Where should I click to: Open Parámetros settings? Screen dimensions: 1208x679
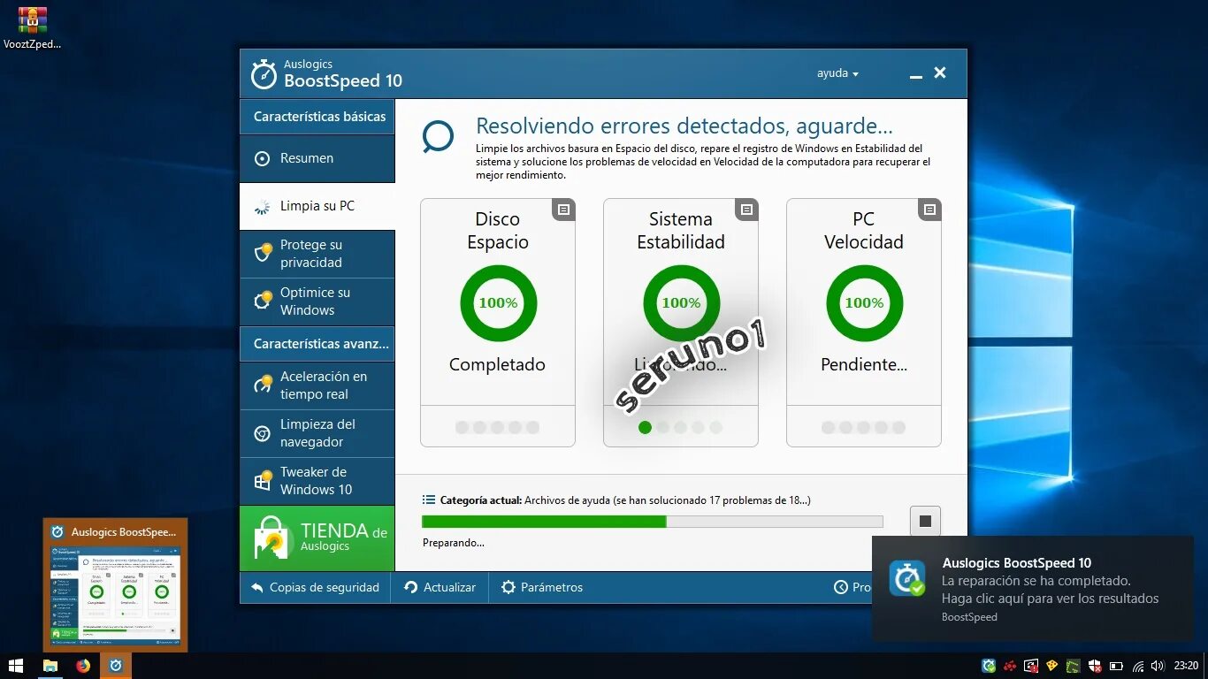(x=542, y=587)
